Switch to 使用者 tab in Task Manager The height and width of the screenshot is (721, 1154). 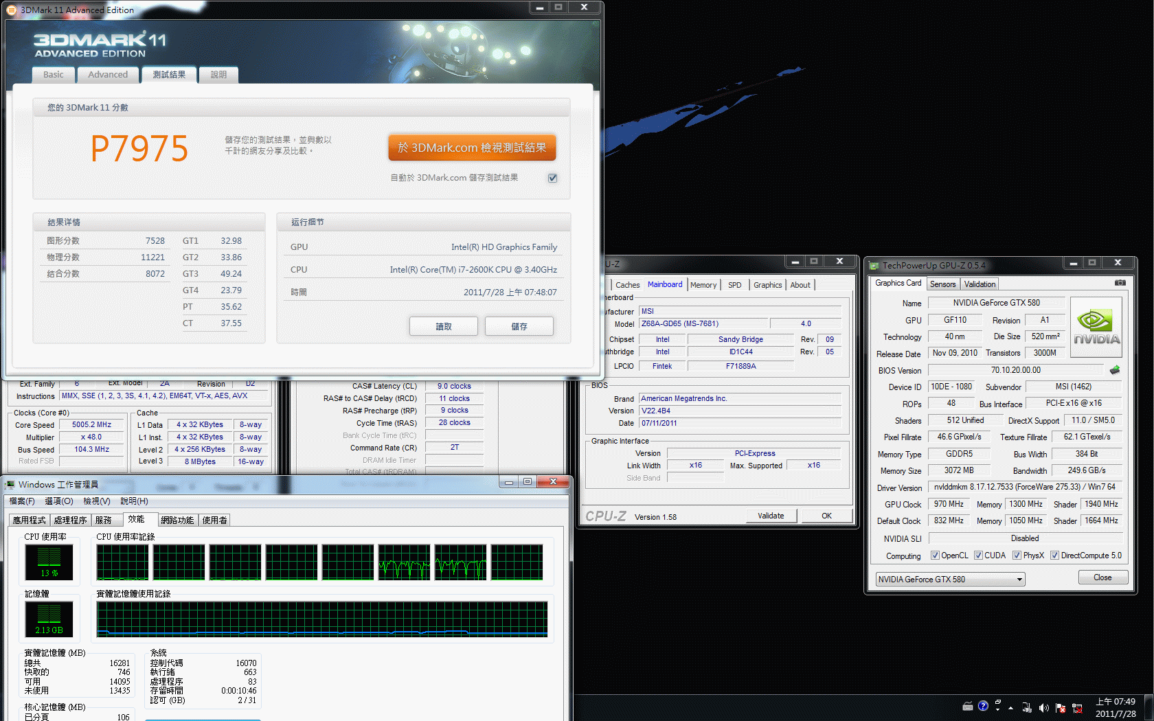tap(215, 520)
